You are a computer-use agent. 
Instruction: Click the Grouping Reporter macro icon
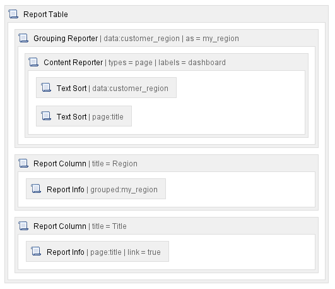coord(23,38)
